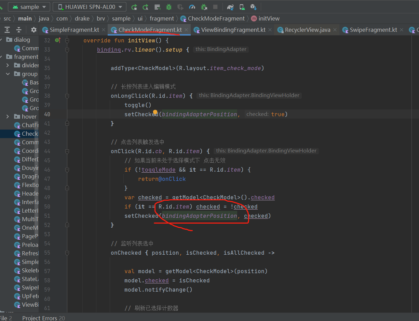Click the CheckModeFragment breadcrumb
Viewport: 419px width, 321px height.
pos(213,18)
